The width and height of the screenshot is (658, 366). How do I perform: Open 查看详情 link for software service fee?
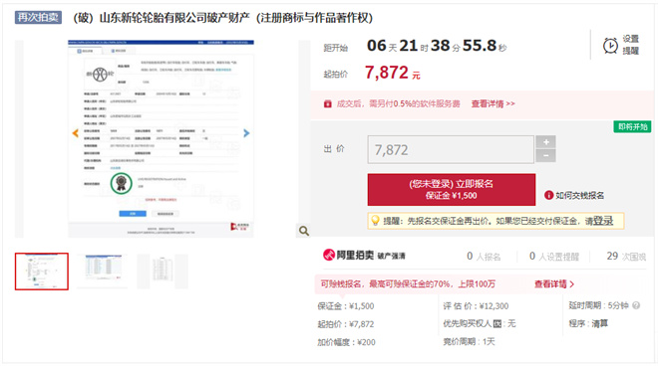[493, 103]
